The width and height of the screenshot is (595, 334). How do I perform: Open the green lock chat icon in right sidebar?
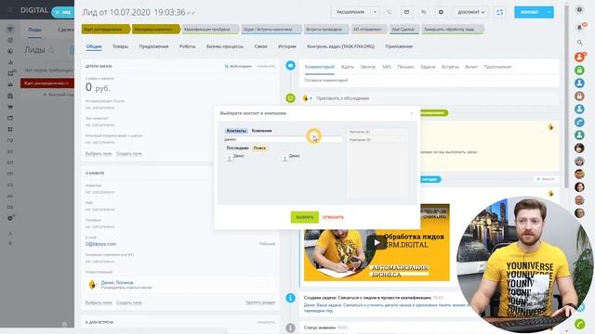tap(579, 71)
